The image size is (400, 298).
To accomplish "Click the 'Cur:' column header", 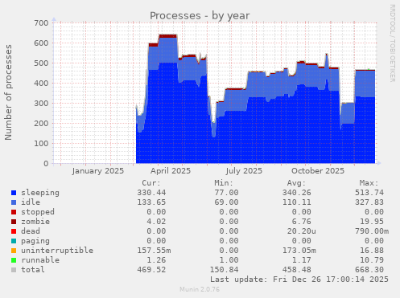I will coord(151,183).
